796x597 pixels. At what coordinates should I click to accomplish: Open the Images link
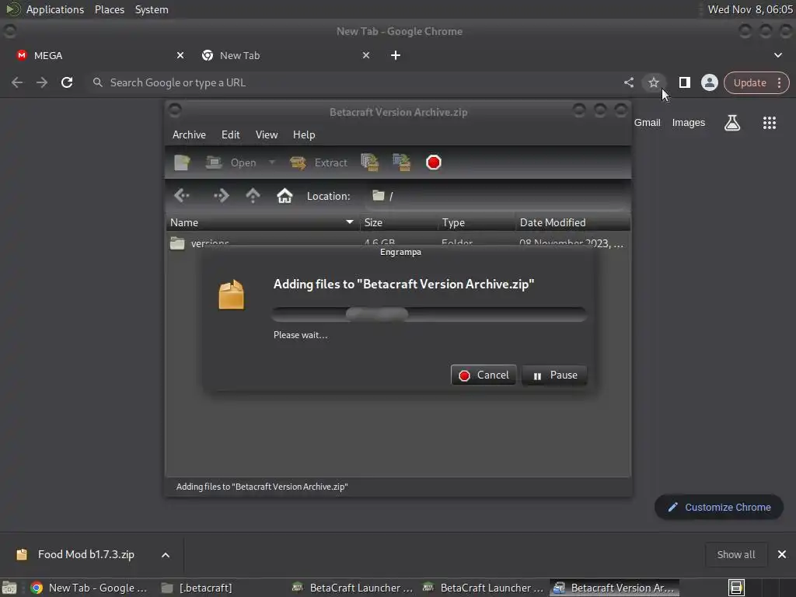point(689,122)
